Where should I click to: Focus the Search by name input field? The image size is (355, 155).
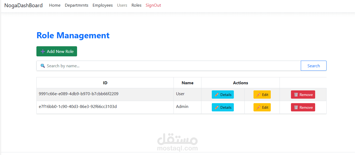coord(168,66)
